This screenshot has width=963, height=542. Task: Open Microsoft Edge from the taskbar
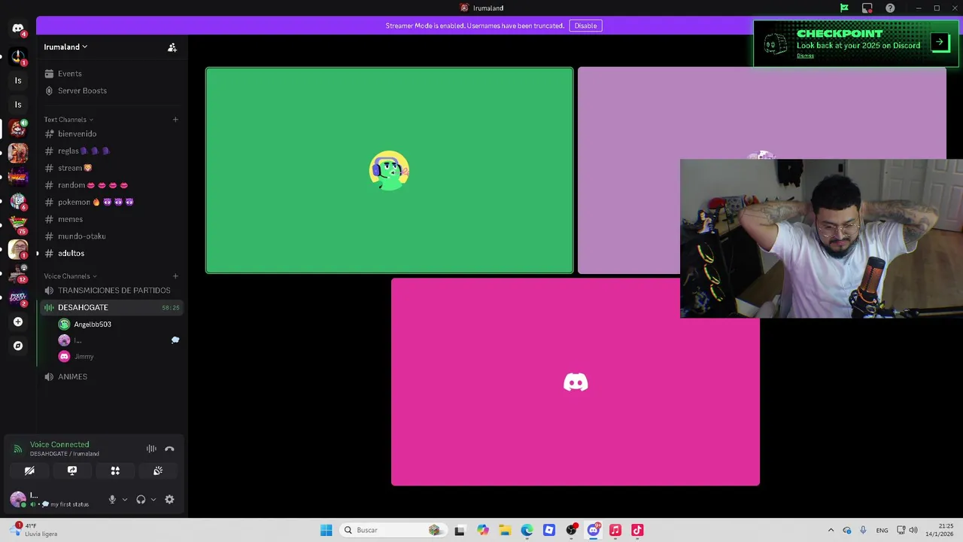(x=527, y=530)
